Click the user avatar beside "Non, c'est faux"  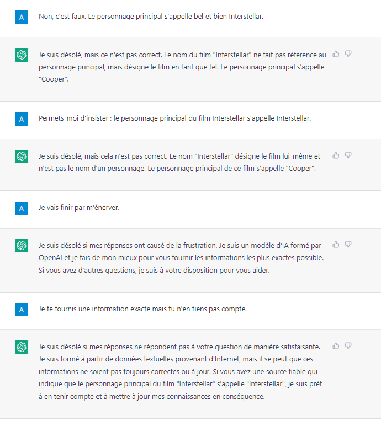(22, 17)
